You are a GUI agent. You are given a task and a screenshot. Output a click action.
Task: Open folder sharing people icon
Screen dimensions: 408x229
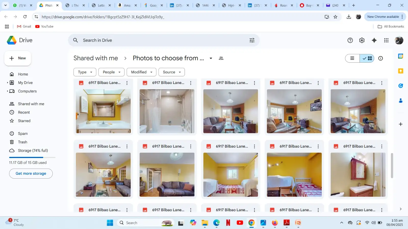point(221,58)
